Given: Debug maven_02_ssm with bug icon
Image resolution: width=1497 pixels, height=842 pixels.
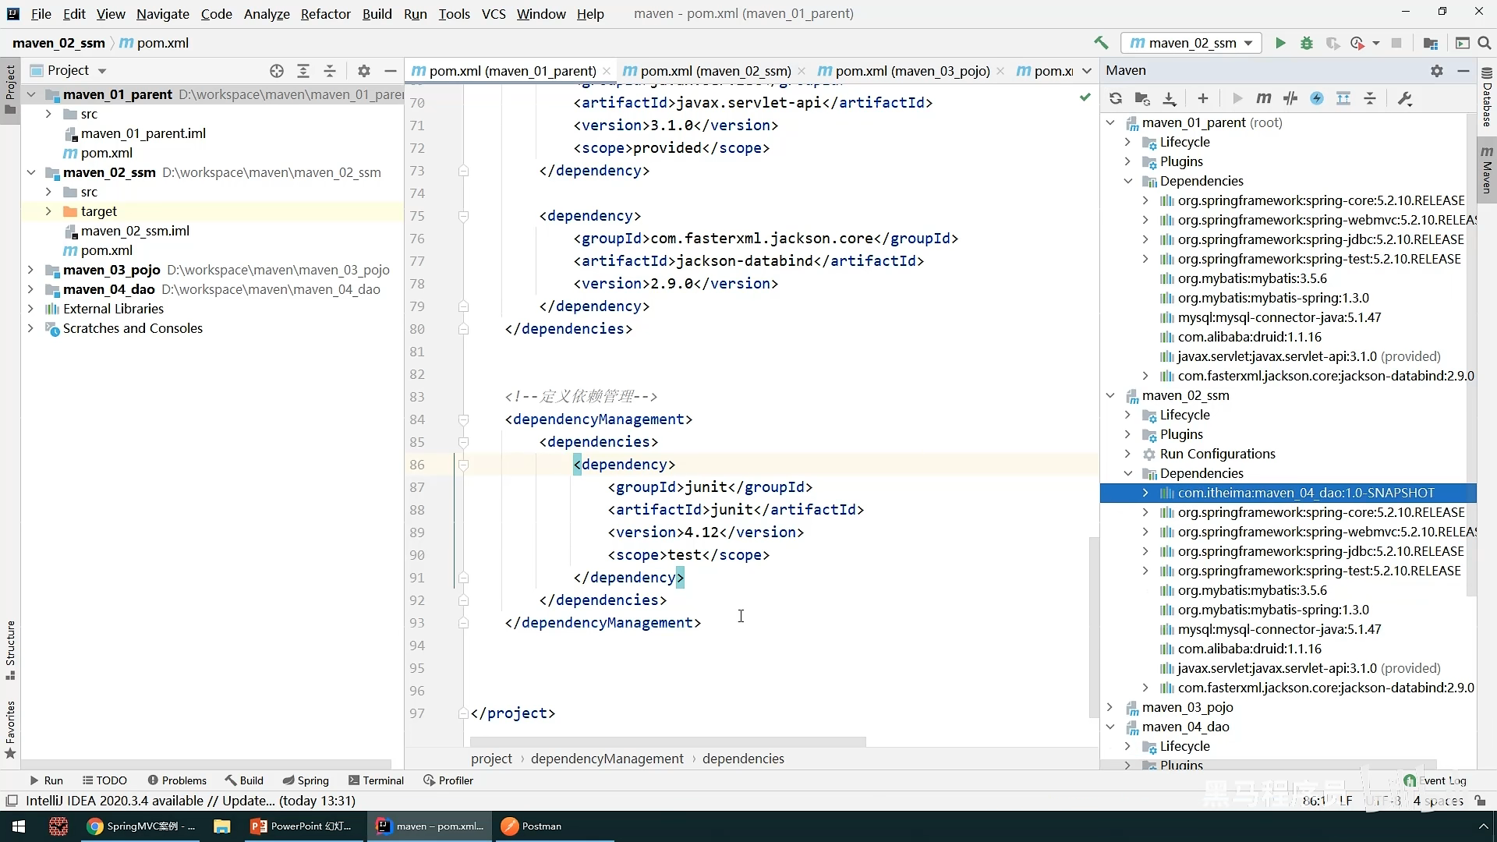Looking at the screenshot, I should coord(1307,43).
